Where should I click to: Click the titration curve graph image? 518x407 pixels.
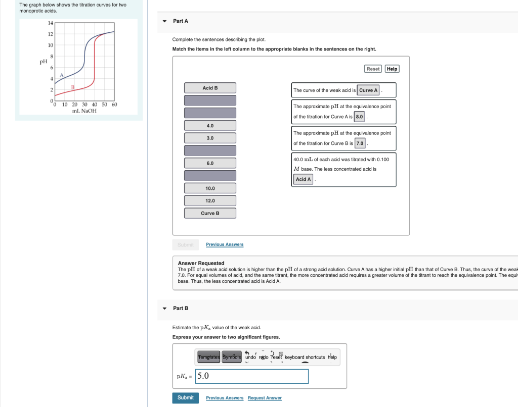[x=78, y=67]
